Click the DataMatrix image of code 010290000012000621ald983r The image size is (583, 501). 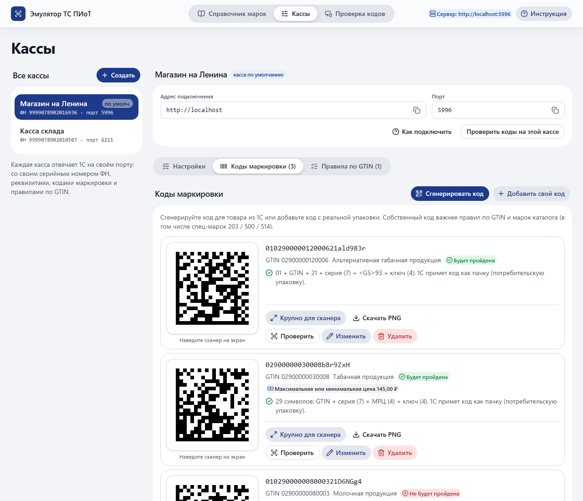tap(212, 288)
